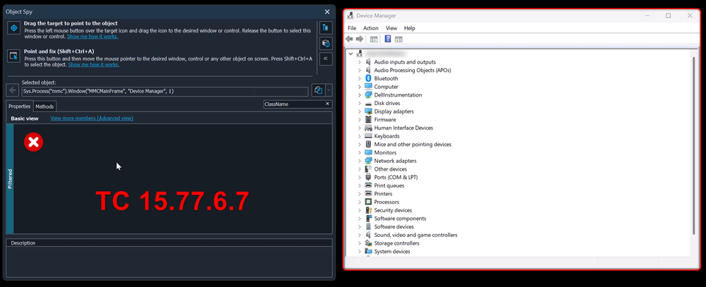Screen dimensions: 706x287
Task: Open the View menu in Device Manager
Action: pos(391,28)
